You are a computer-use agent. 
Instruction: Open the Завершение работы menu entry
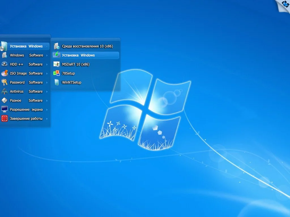pyautogui.click(x=25, y=118)
